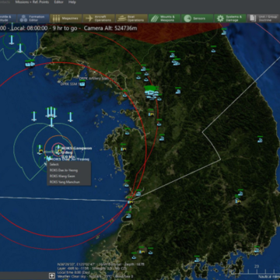Viewport: 280px width, 280px height.
Task: Click the Throttle & Altitude toolbar button
Action: pos(8,19)
